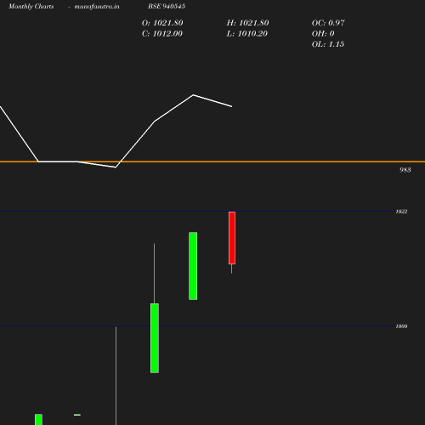
Task: Click the 'Monthly Charts' title text
Action: [31, 6]
